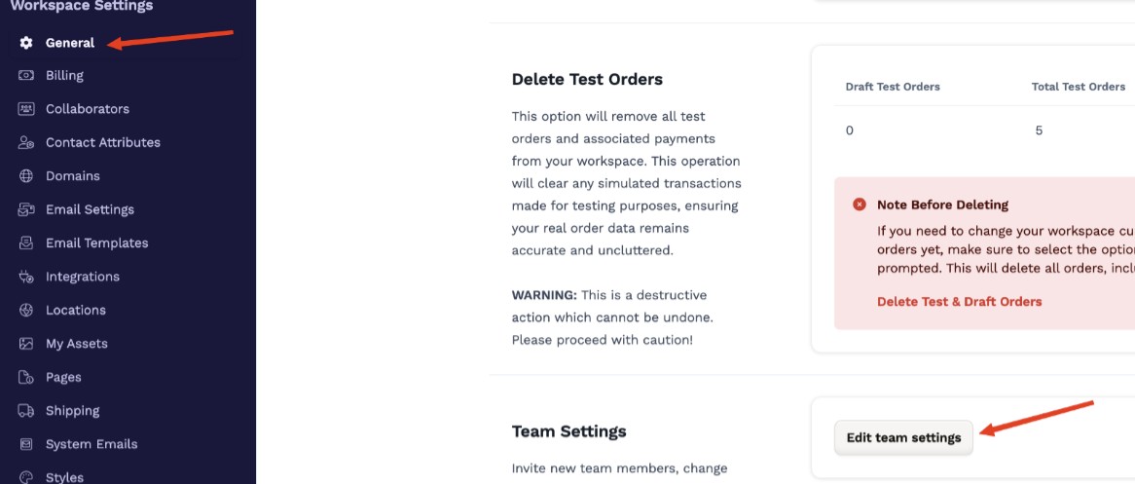Click the Contact Attributes person icon
Image resolution: width=1135 pixels, height=484 pixels.
(26, 143)
